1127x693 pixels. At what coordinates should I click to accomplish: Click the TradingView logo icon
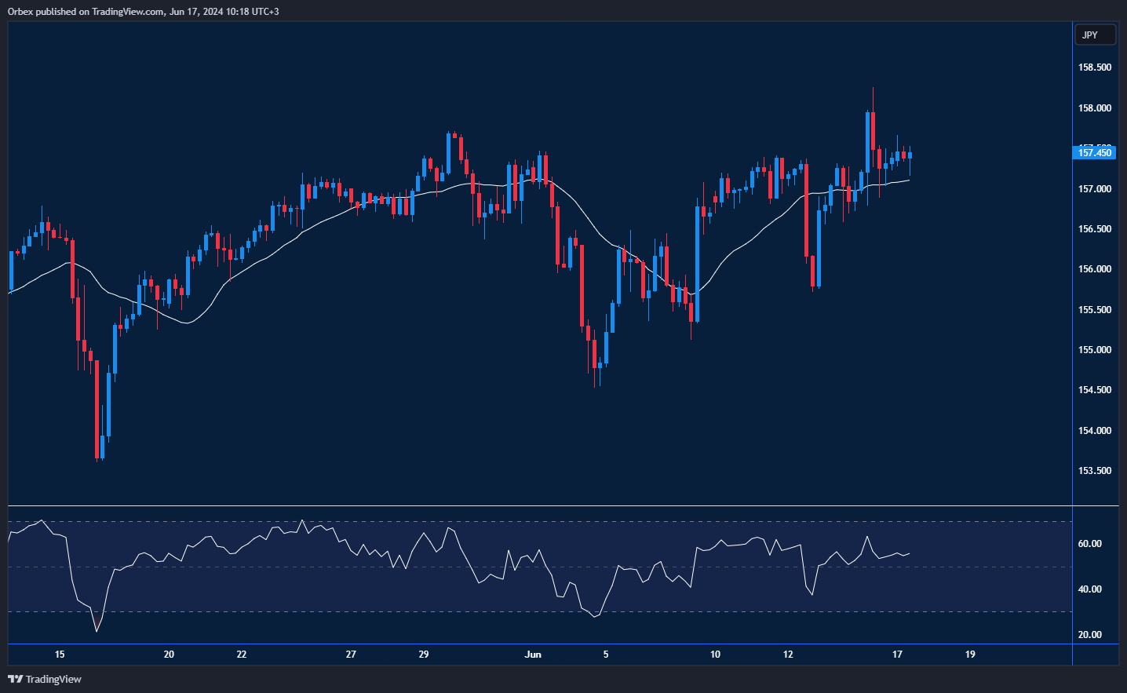[15, 679]
